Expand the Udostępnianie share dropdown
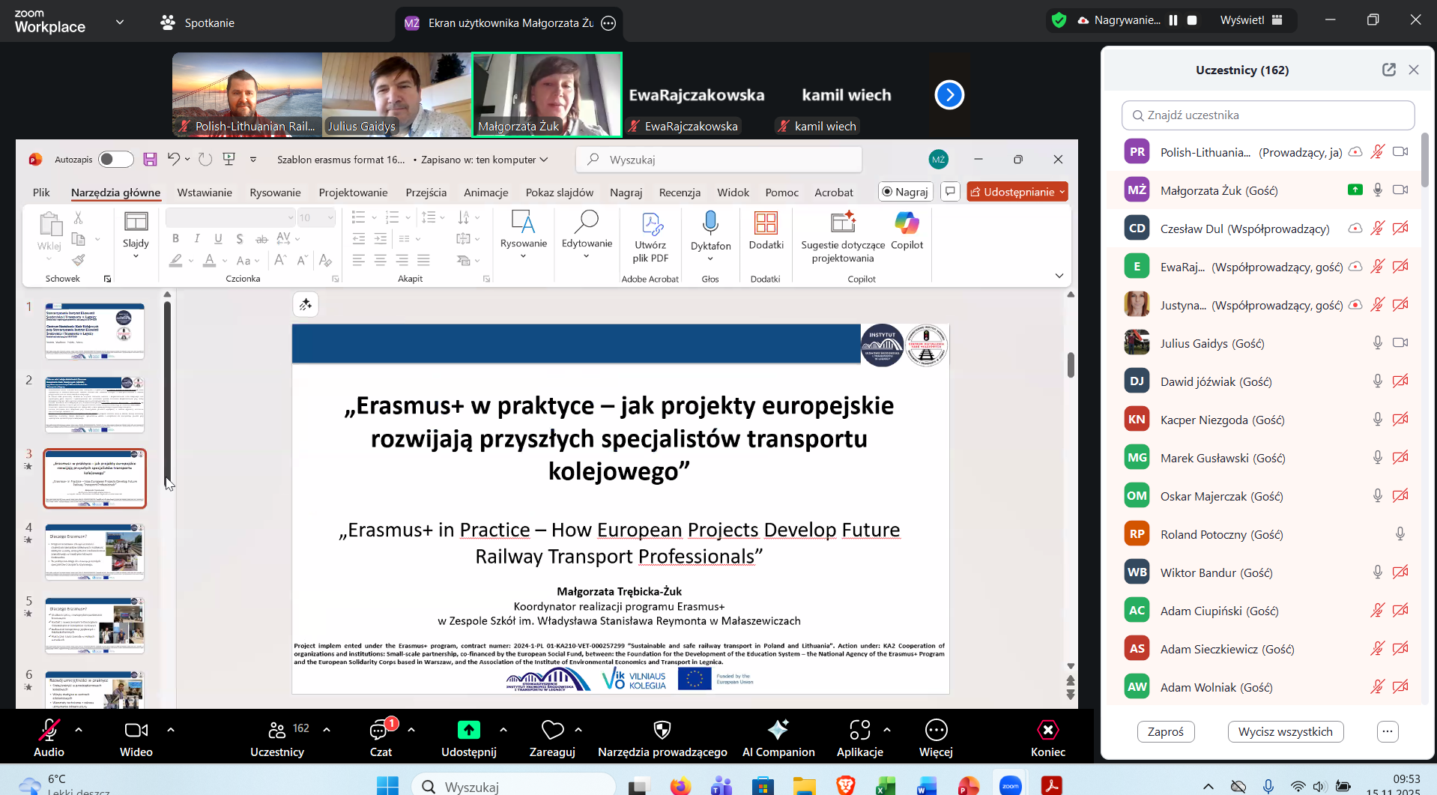This screenshot has width=1437, height=795. (x=1062, y=192)
